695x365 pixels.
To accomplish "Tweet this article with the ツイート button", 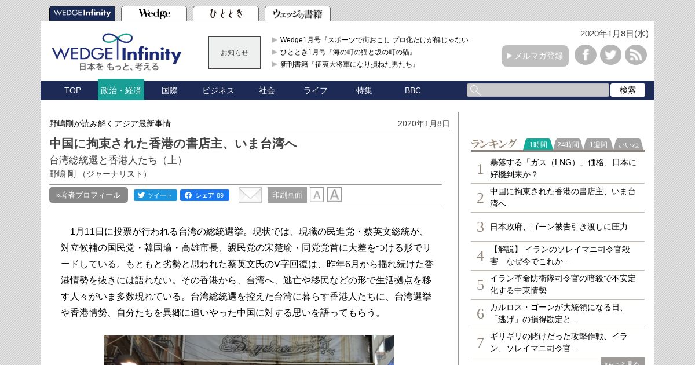I will [x=155, y=195].
